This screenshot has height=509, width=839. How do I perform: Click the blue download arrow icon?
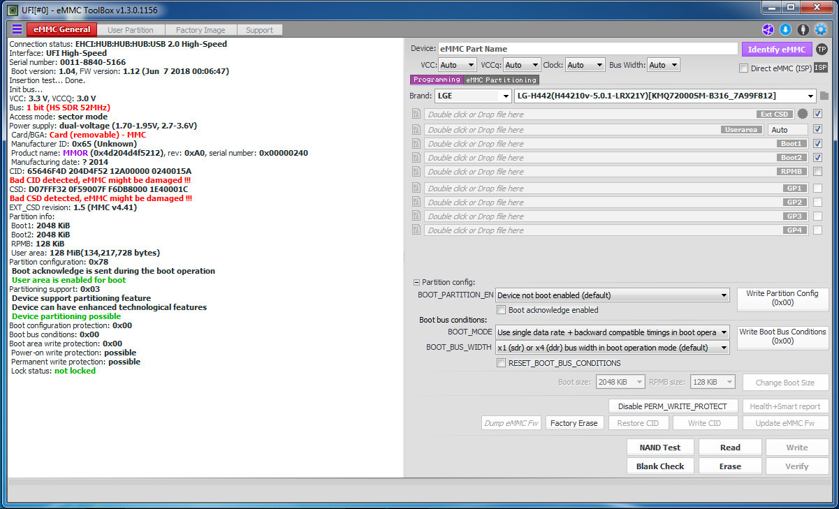[x=785, y=29]
